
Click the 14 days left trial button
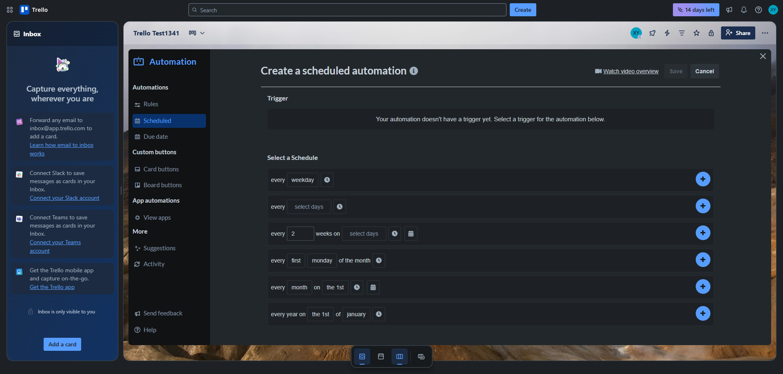pyautogui.click(x=696, y=10)
